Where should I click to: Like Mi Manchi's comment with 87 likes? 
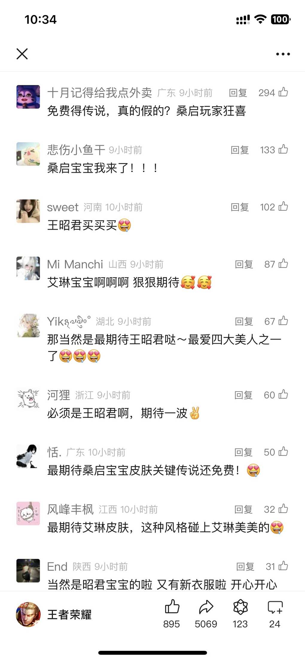283,264
